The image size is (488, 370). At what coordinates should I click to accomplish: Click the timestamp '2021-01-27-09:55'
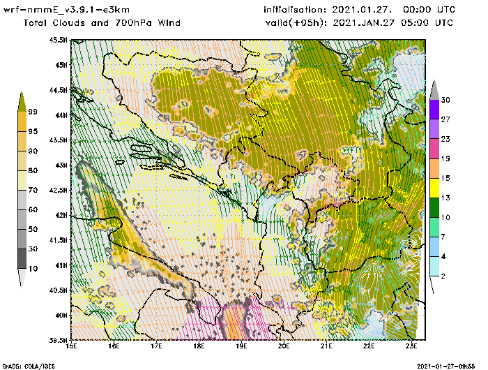(446, 366)
